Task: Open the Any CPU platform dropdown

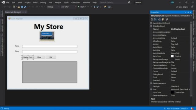Action: [x=68, y=7]
